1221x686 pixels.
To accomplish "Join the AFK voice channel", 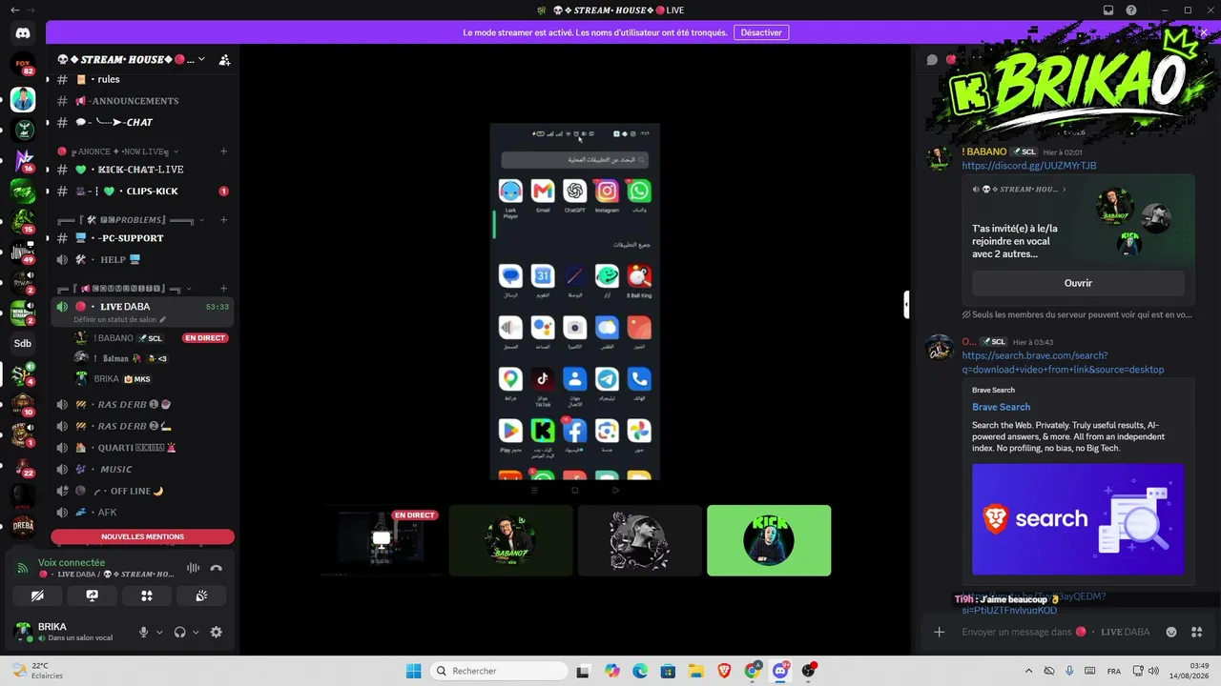I will click(142, 513).
